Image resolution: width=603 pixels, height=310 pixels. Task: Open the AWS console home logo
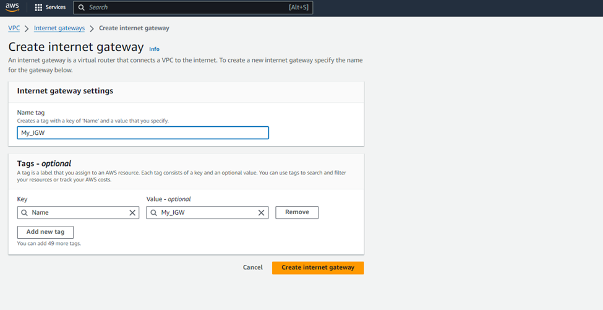click(12, 7)
